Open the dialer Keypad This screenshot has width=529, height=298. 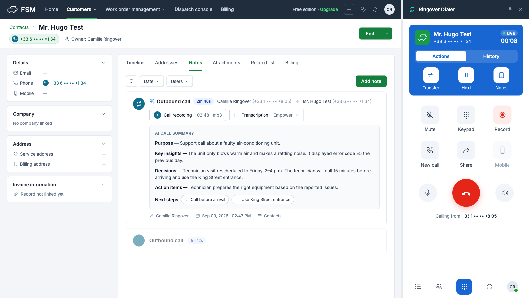point(466,115)
